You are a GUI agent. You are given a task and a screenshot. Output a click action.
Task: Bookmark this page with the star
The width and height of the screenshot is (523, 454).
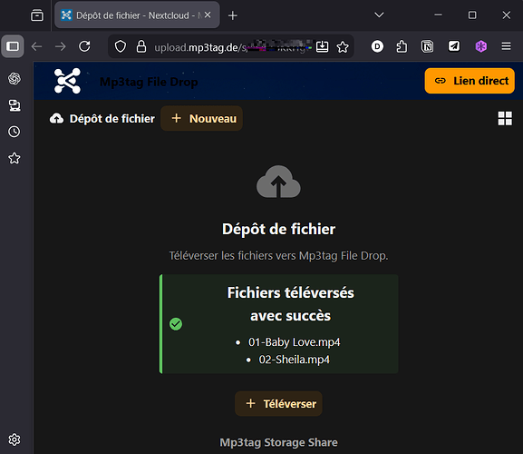point(343,47)
